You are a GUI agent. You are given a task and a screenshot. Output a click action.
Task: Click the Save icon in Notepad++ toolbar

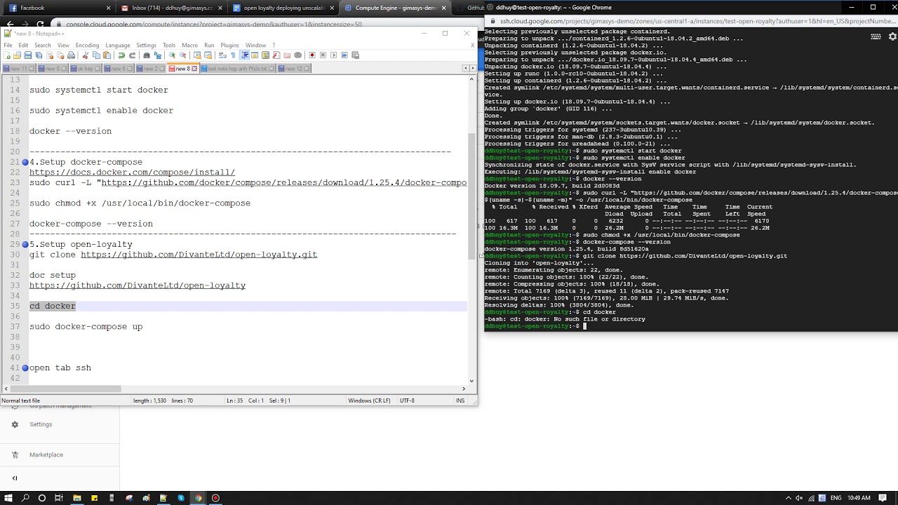click(28, 55)
